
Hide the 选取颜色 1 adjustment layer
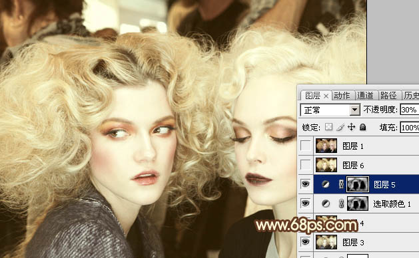306,203
